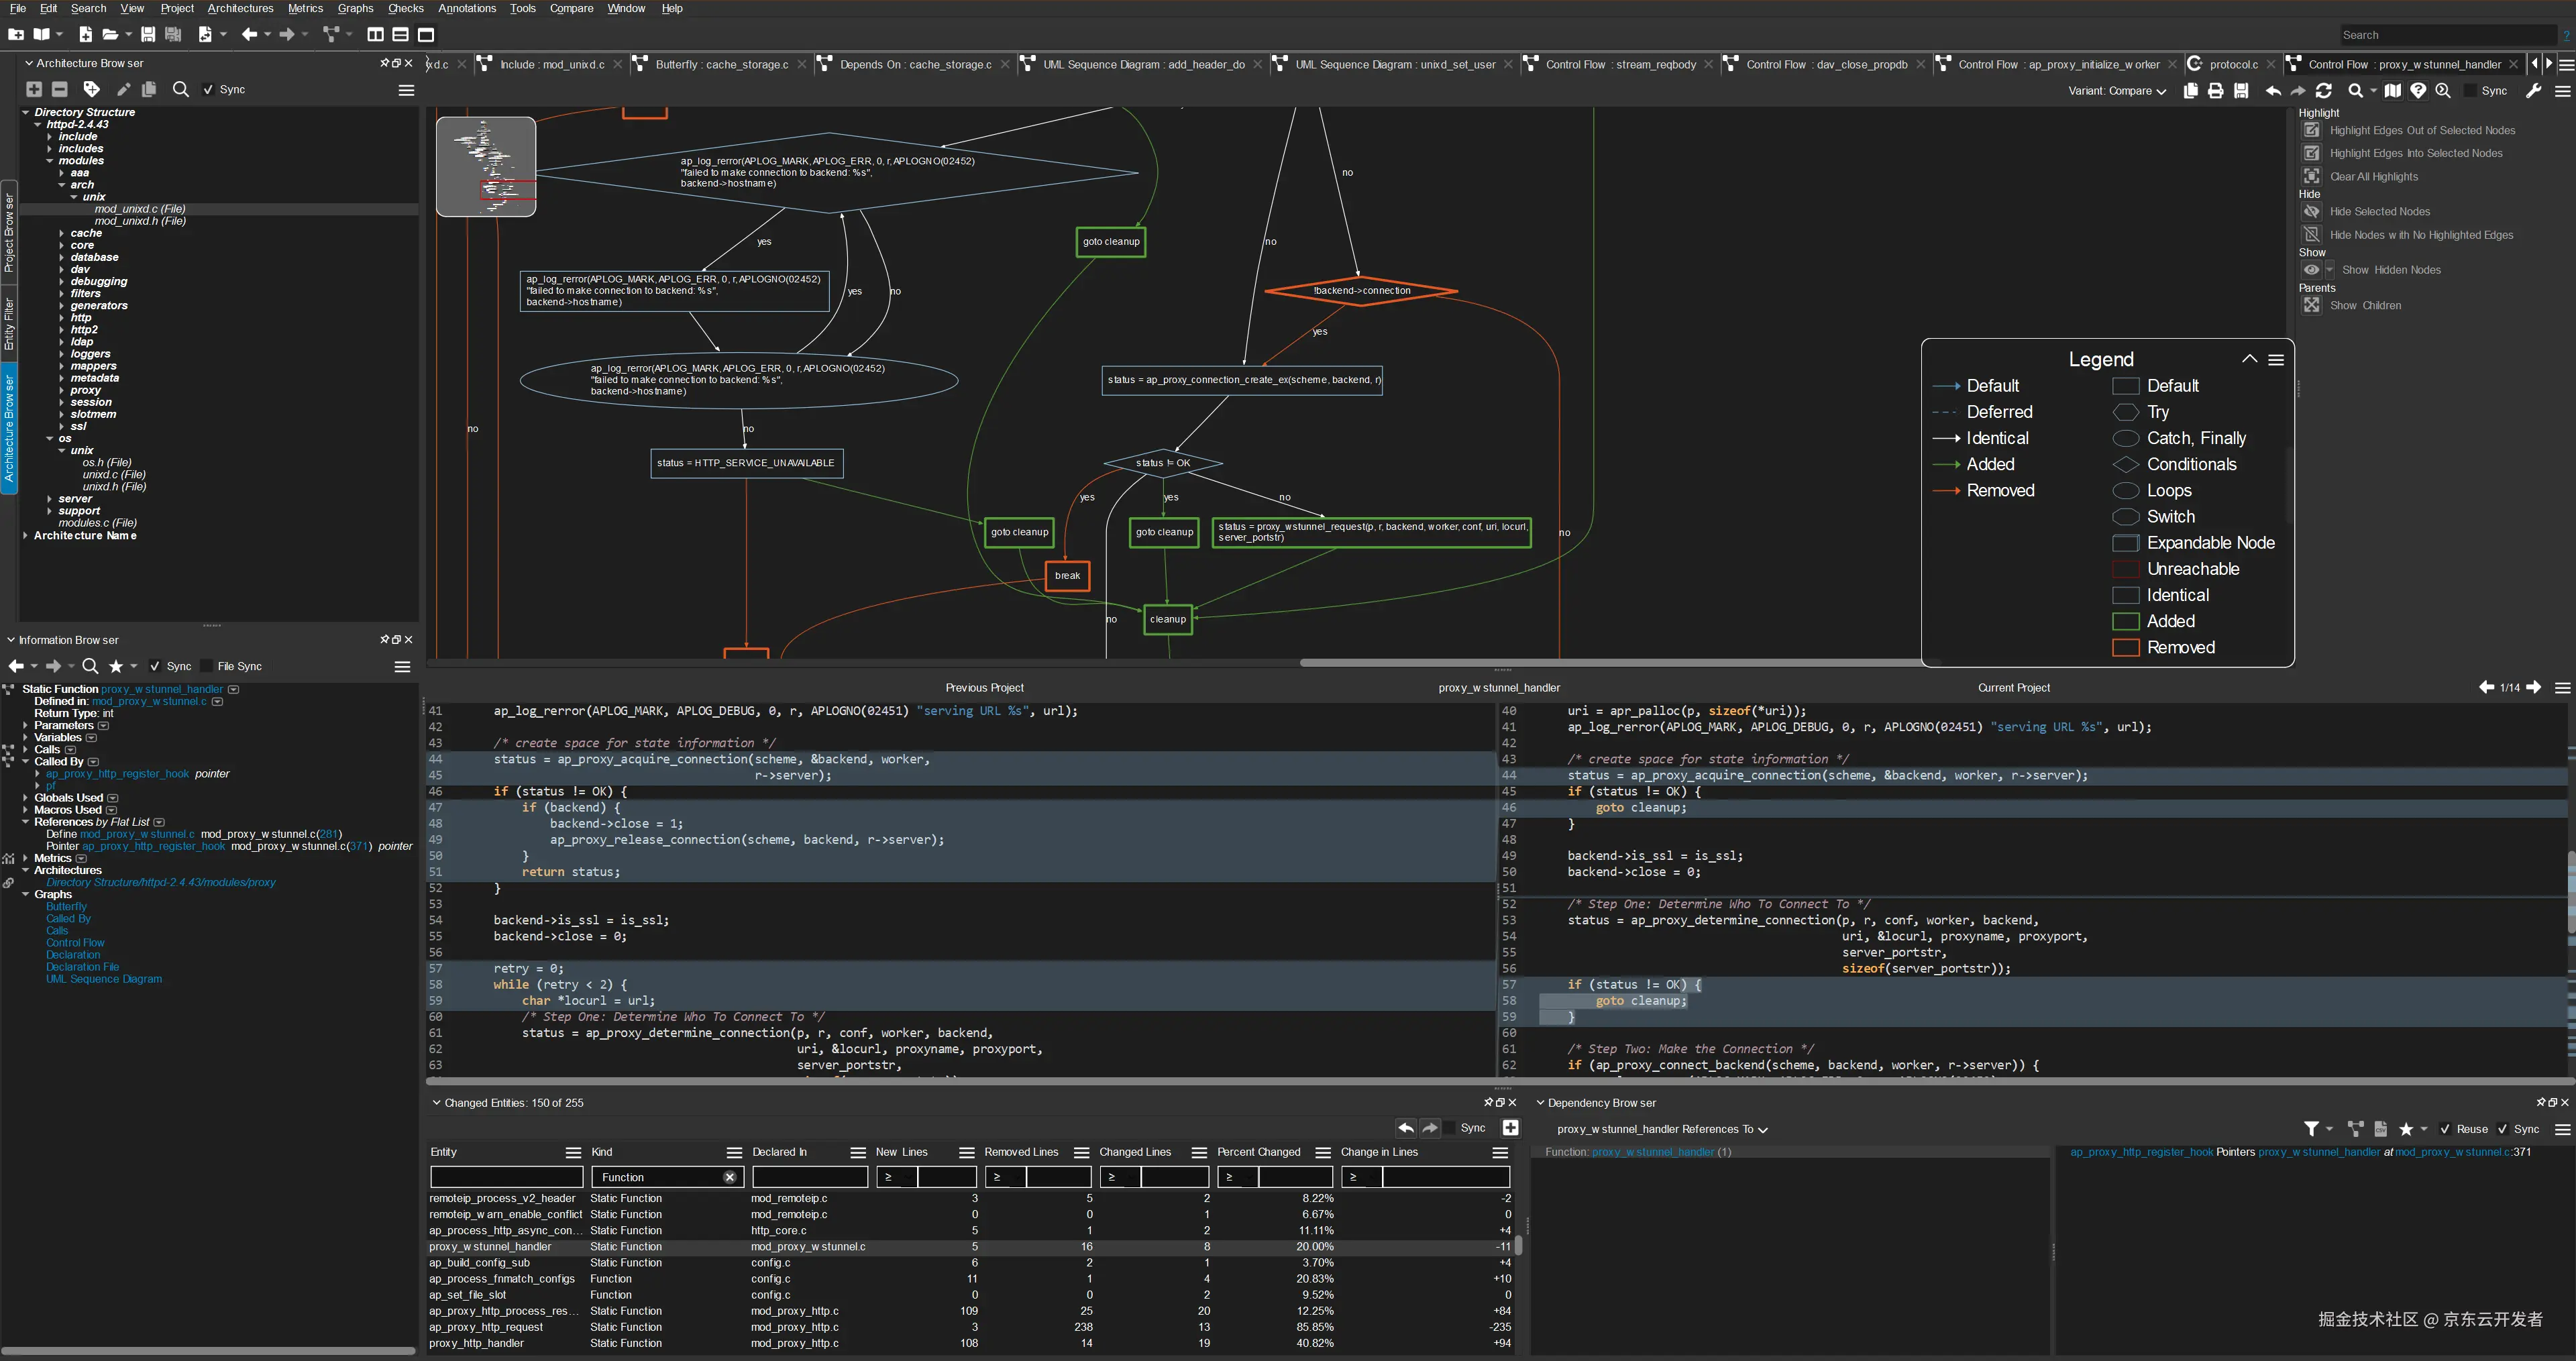
Task: Click Hide Selected Nodes icon
Action: 2312,212
